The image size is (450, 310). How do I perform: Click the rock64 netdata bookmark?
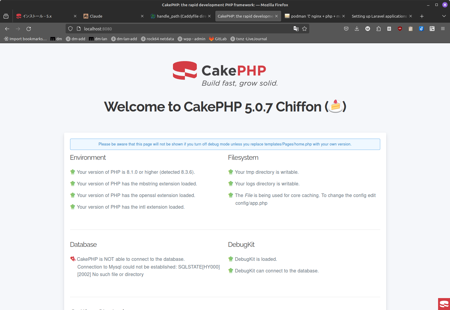[157, 39]
